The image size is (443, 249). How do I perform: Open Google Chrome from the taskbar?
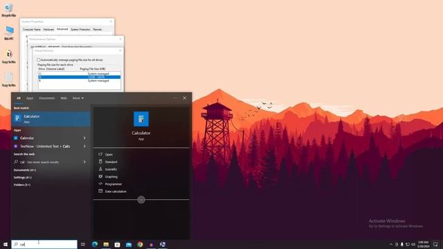click(x=140, y=244)
